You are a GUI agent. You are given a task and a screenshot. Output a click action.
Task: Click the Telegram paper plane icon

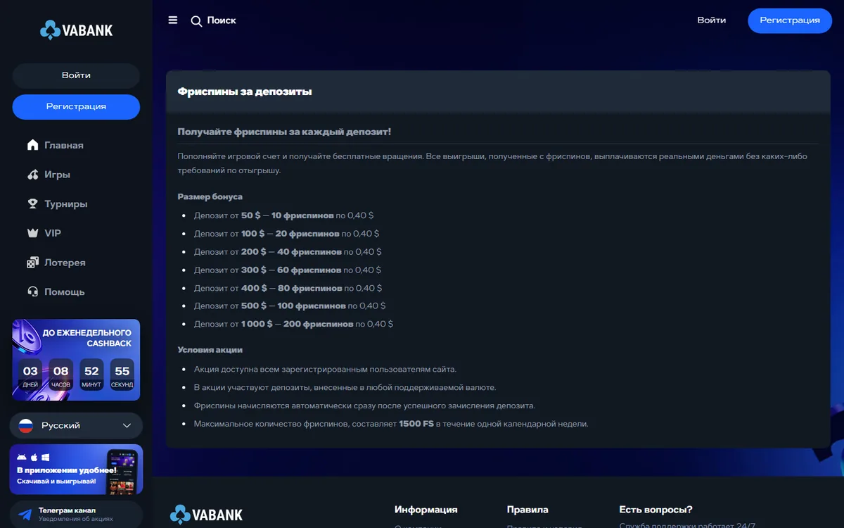(x=25, y=515)
